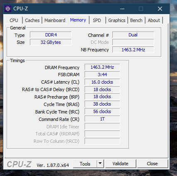Click the Dual channel value field
This screenshot has width=177, height=176.
click(x=133, y=35)
